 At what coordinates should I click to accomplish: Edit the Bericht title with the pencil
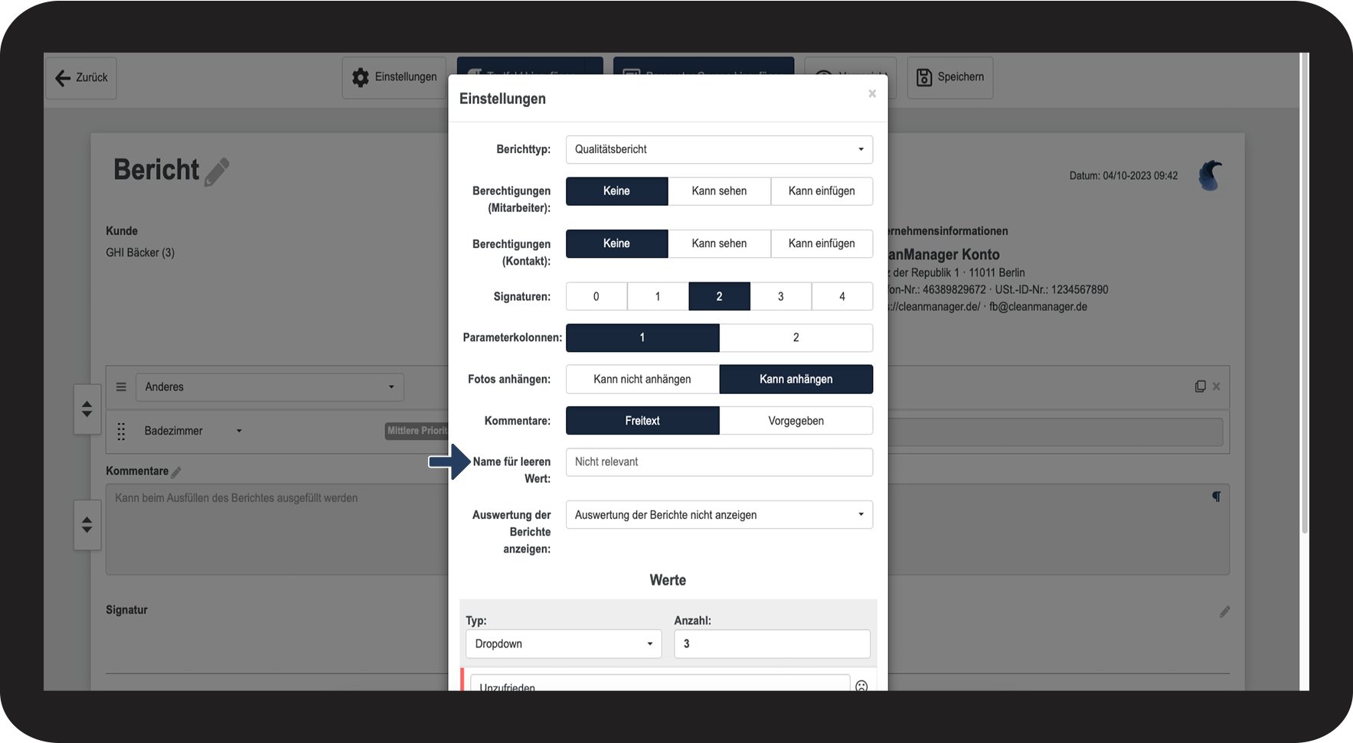pyautogui.click(x=217, y=171)
